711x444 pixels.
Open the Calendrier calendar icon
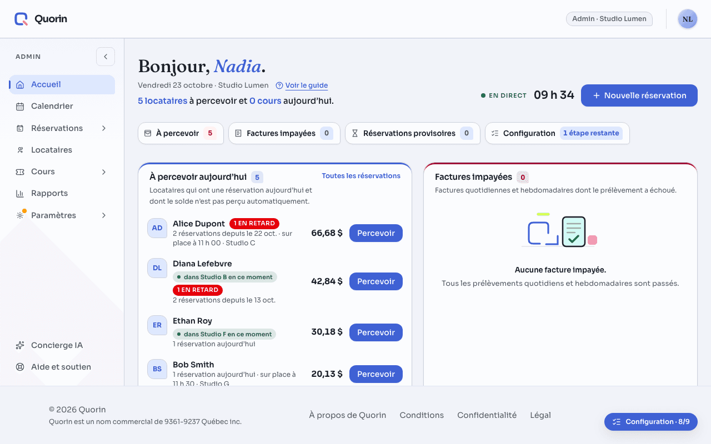(20, 107)
